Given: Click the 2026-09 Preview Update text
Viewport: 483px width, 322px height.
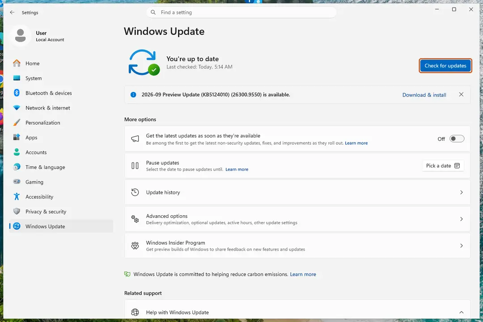Looking at the screenshot, I should (x=216, y=95).
